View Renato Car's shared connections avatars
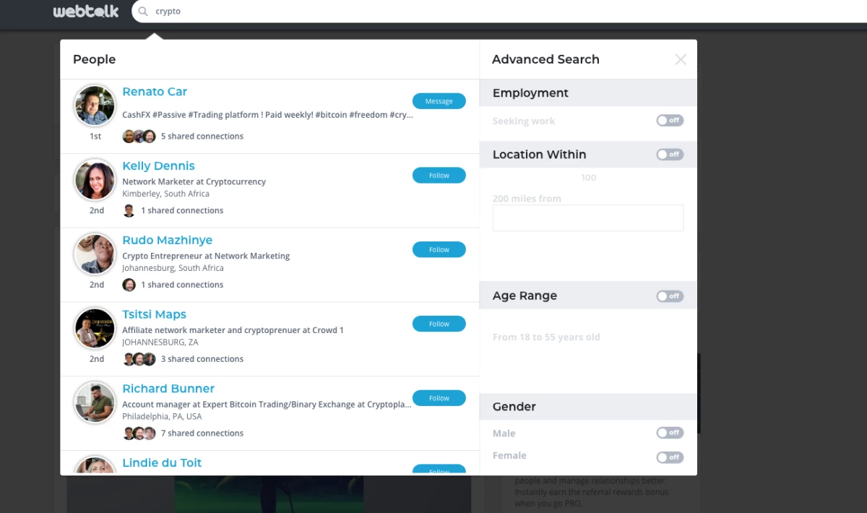Viewport: 867px width, 513px height. point(139,137)
